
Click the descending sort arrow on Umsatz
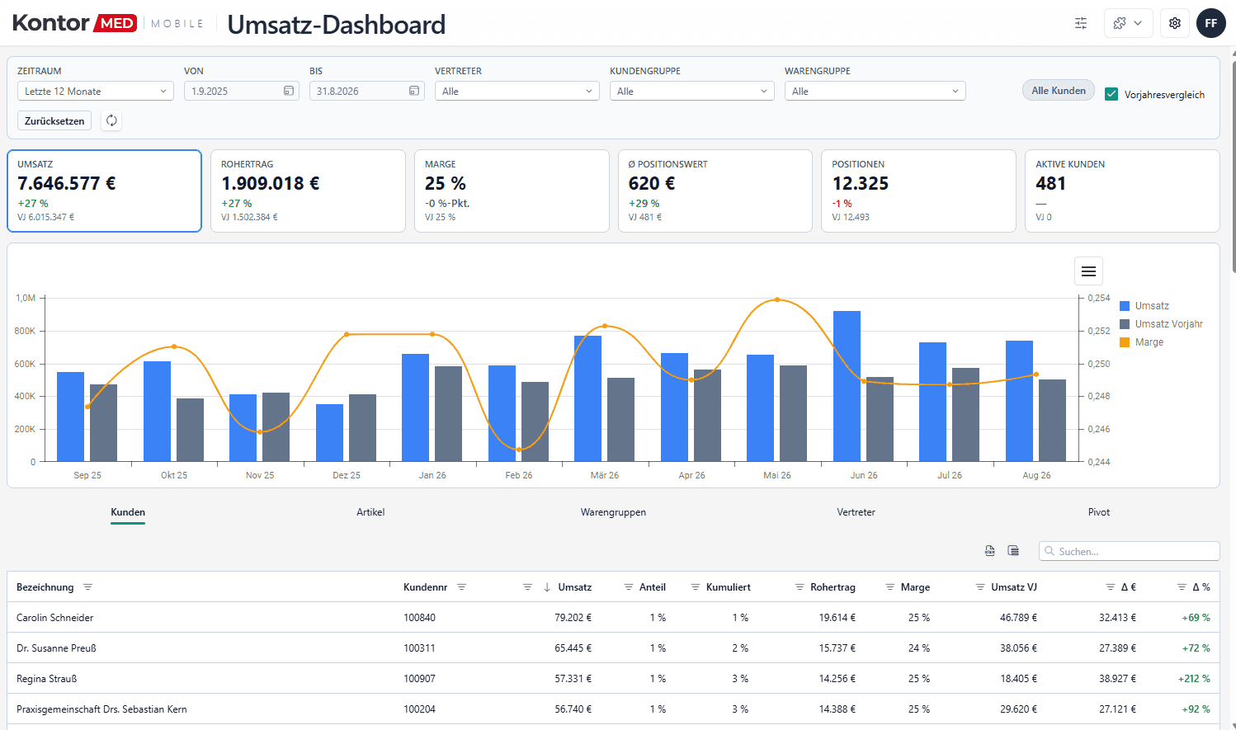click(547, 587)
